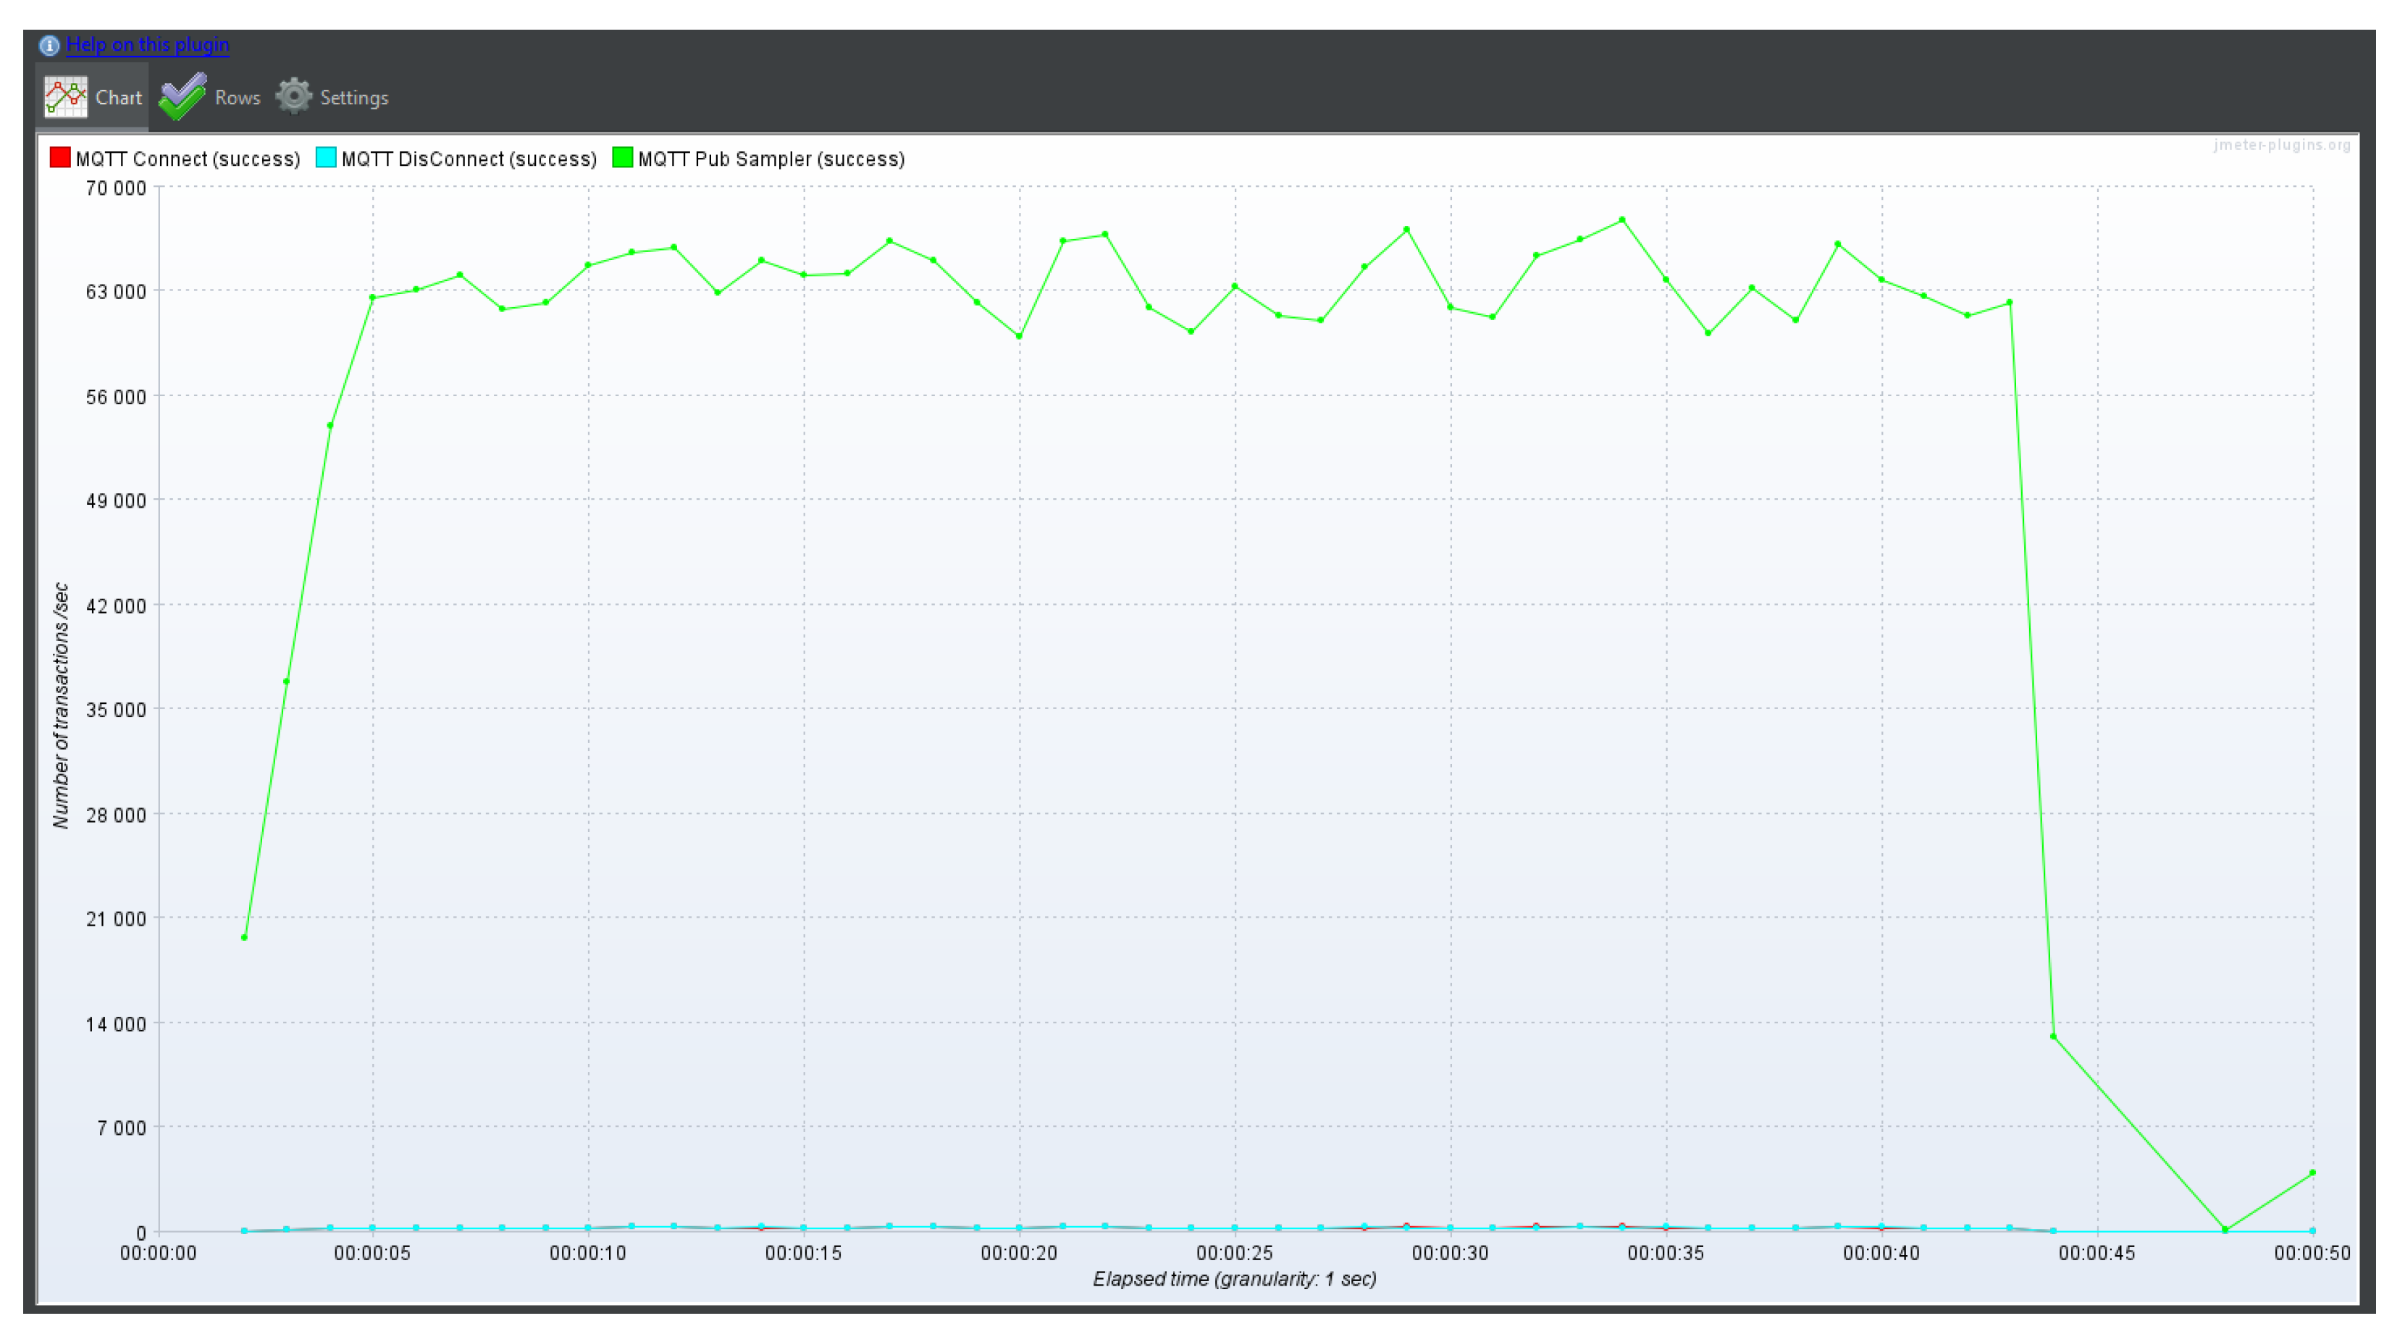The image size is (2405, 1342).
Task: Open 'Help on this plugin' link
Action: coord(148,44)
